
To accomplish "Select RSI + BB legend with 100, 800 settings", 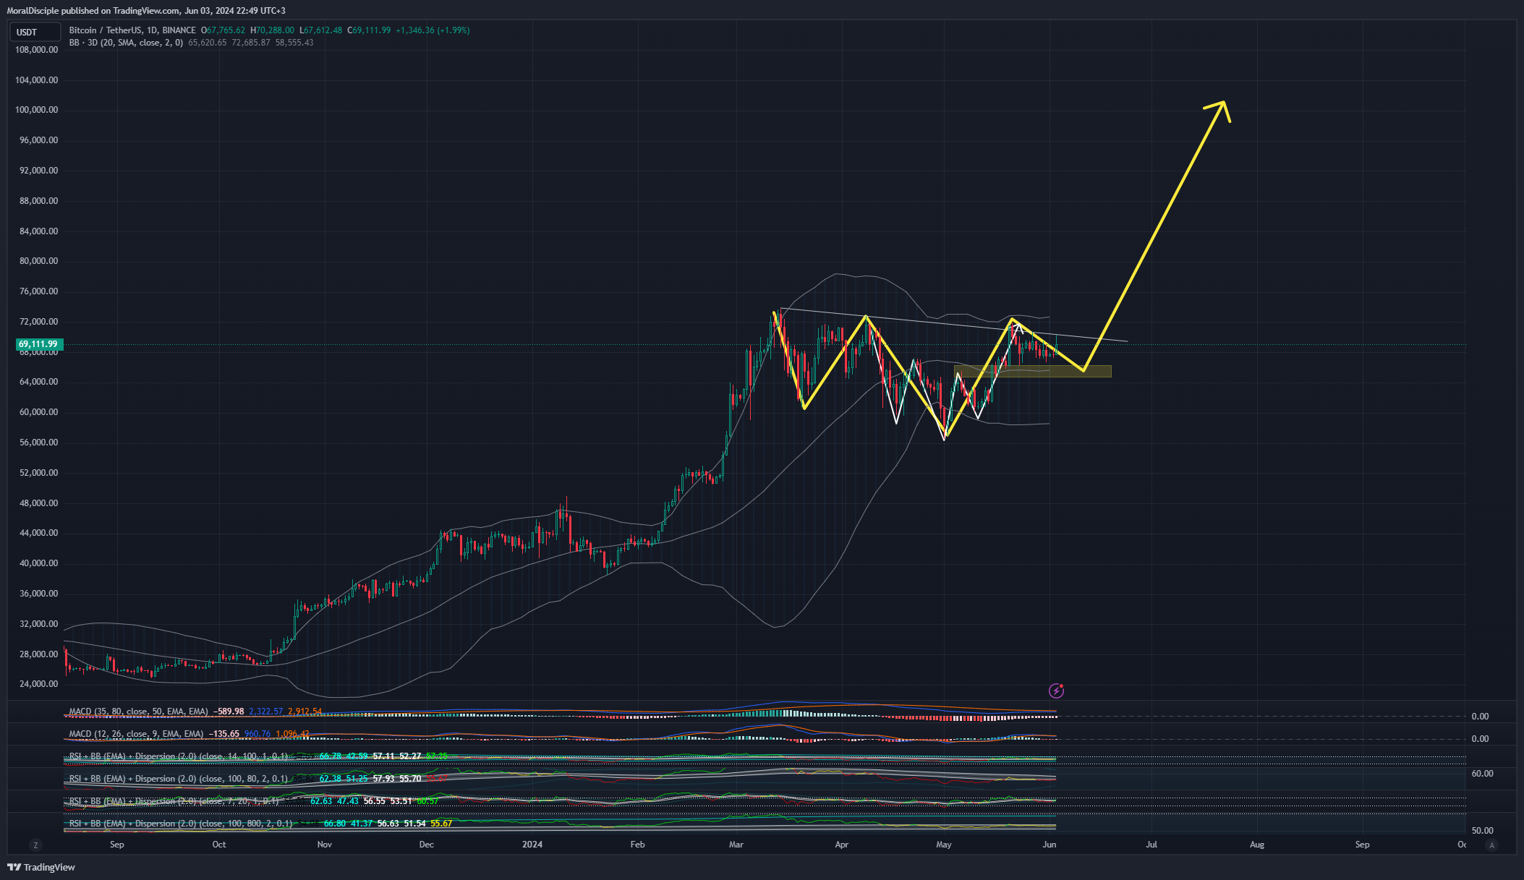I will pos(181,824).
